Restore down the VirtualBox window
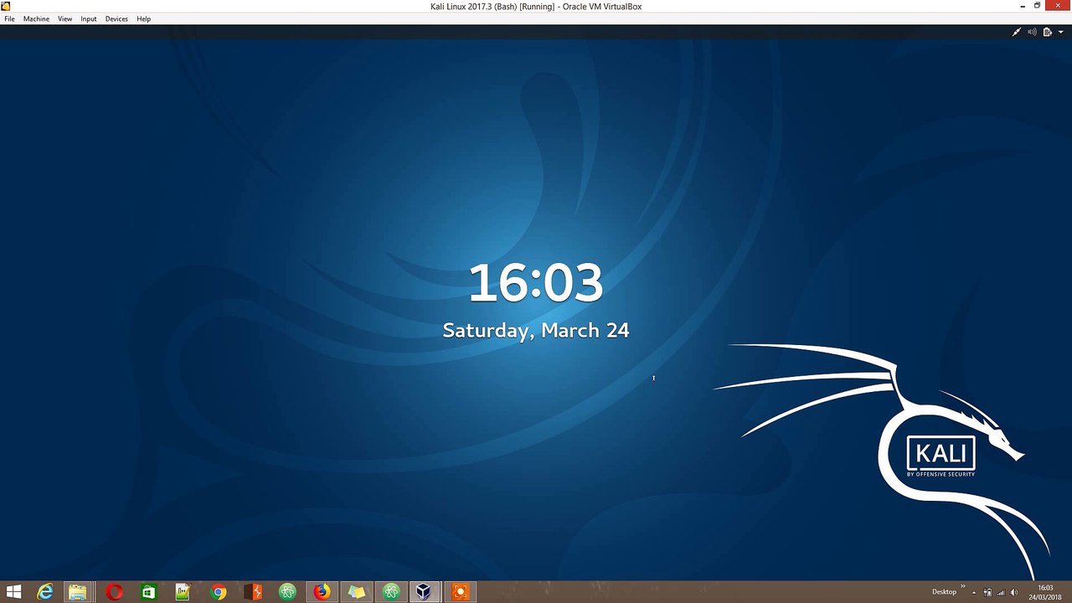 point(1038,6)
